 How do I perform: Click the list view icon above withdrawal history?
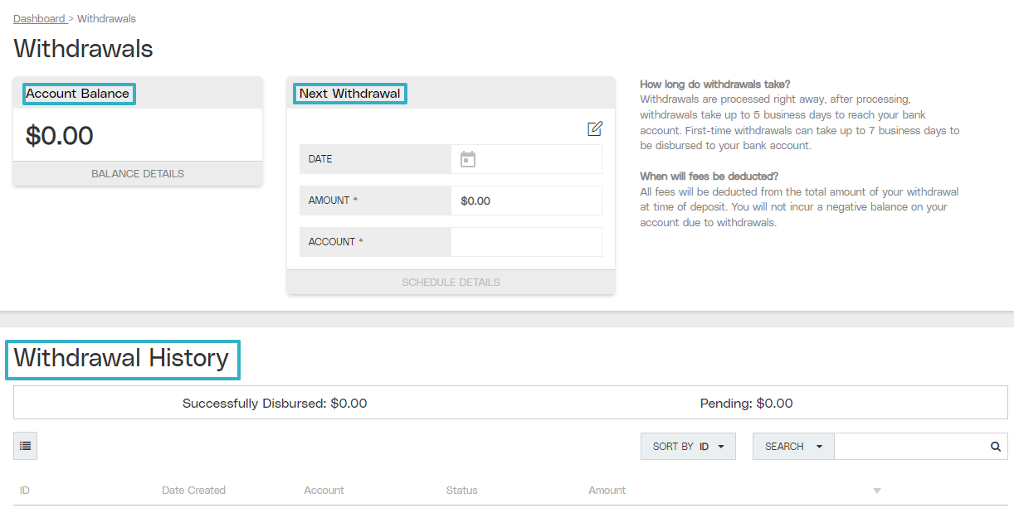(24, 446)
